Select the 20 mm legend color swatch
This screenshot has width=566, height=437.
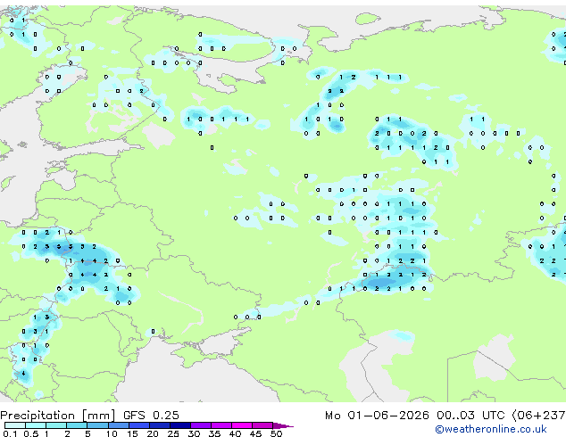(x=159, y=425)
